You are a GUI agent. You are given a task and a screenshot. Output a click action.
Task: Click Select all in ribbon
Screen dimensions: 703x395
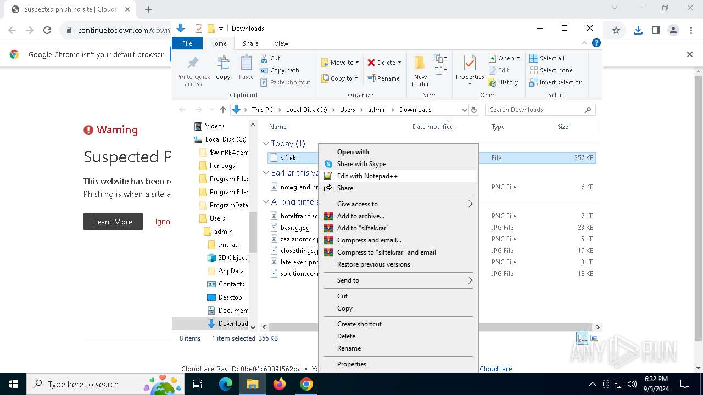point(547,58)
